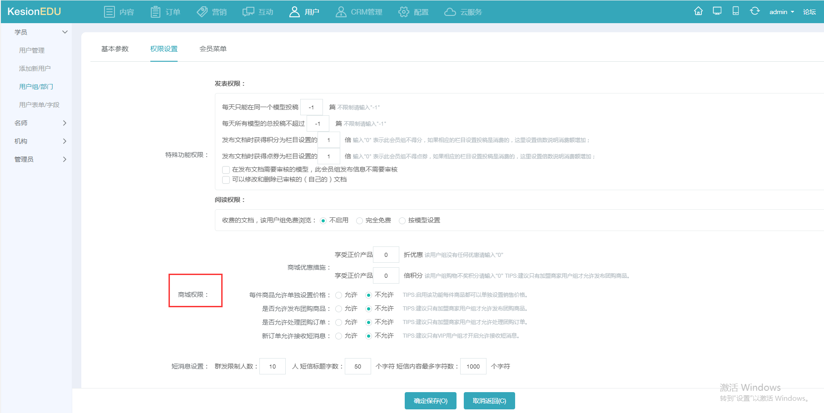The image size is (824, 413).
Task: Select 完全免费 radio option
Action: pos(359,221)
